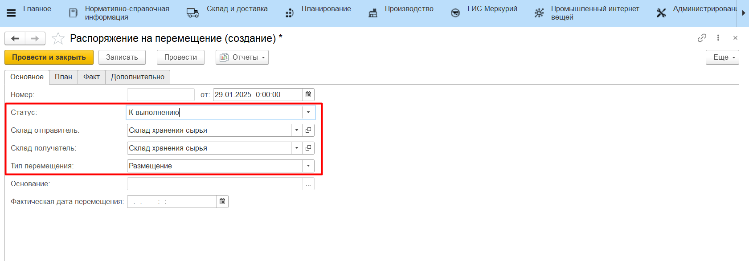Click Провести и закрыть button
The width and height of the screenshot is (749, 261).
pos(49,57)
